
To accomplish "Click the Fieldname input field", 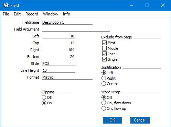I will pyautogui.click(x=67, y=22).
